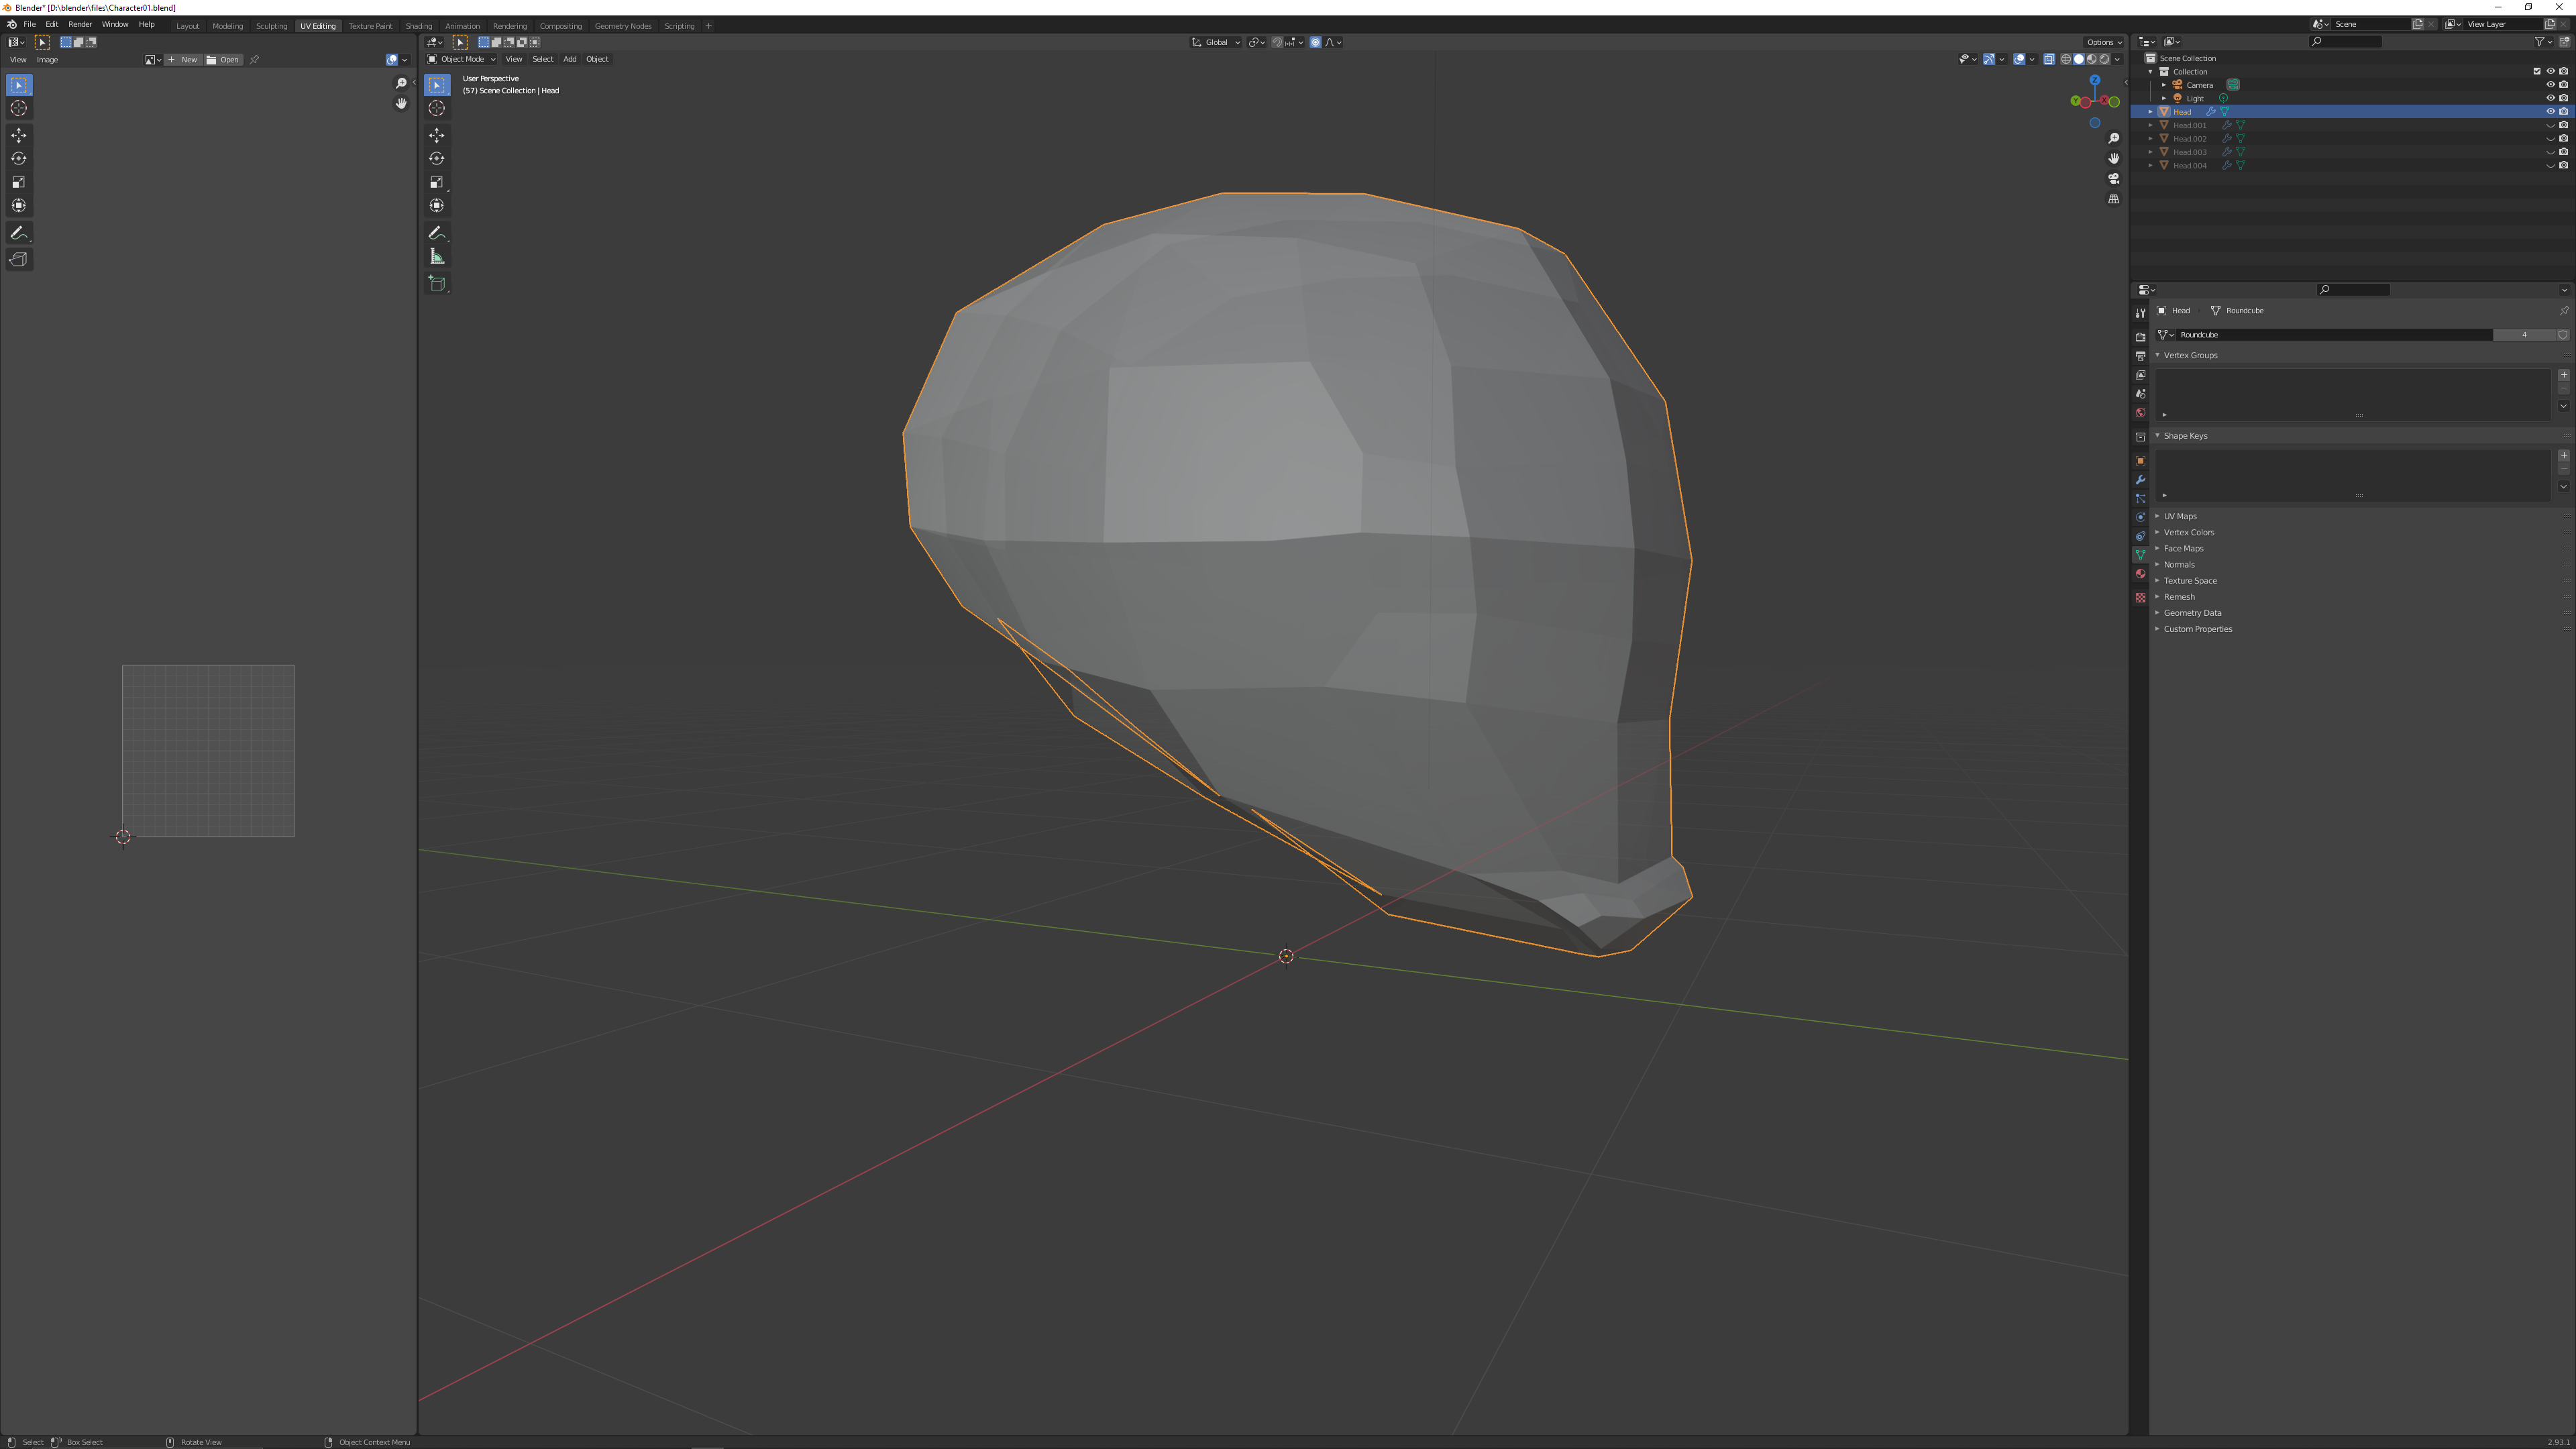This screenshot has height=1449, width=2576.
Task: Click Open image button in UV editor
Action: (x=224, y=60)
